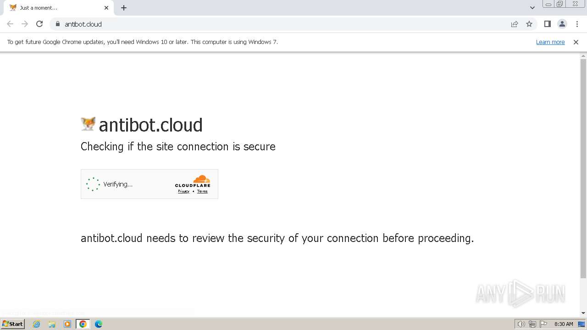Launch Internet Explorer from taskbar
The height and width of the screenshot is (330, 587).
click(x=37, y=324)
